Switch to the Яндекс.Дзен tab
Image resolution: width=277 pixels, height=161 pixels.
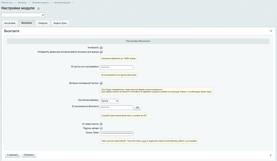click(60, 23)
